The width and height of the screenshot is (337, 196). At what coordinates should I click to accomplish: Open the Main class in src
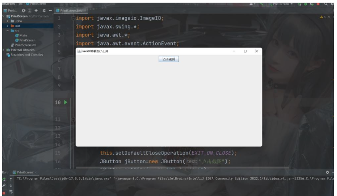[x=21, y=36]
